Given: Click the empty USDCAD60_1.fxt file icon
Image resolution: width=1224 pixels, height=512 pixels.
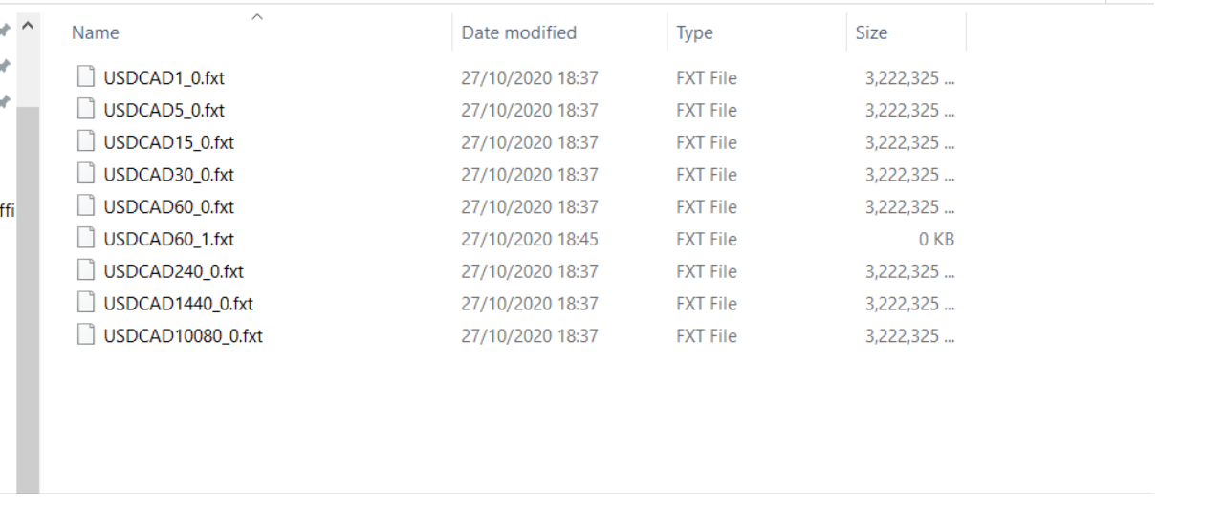Looking at the screenshot, I should point(87,239).
